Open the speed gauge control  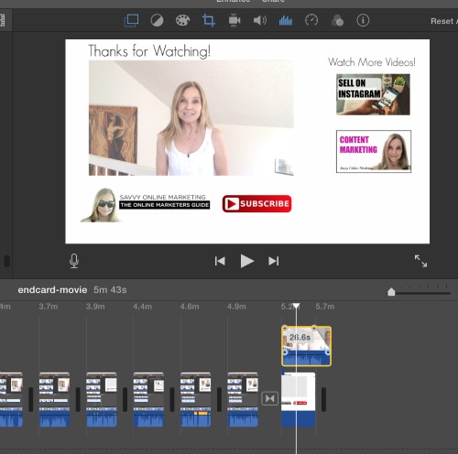[311, 21]
